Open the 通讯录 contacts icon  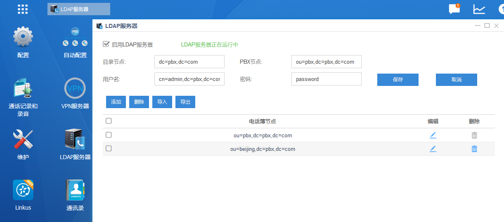75,190
